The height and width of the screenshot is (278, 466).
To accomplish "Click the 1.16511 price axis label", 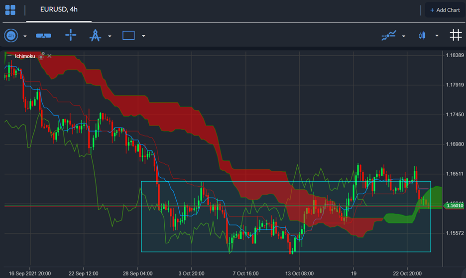I will pos(455,174).
